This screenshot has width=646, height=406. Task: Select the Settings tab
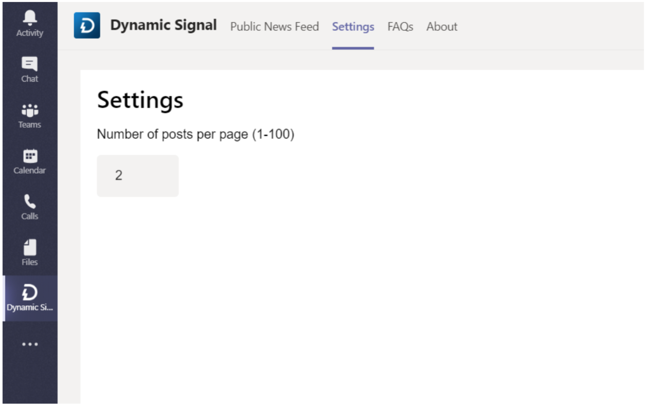click(353, 26)
